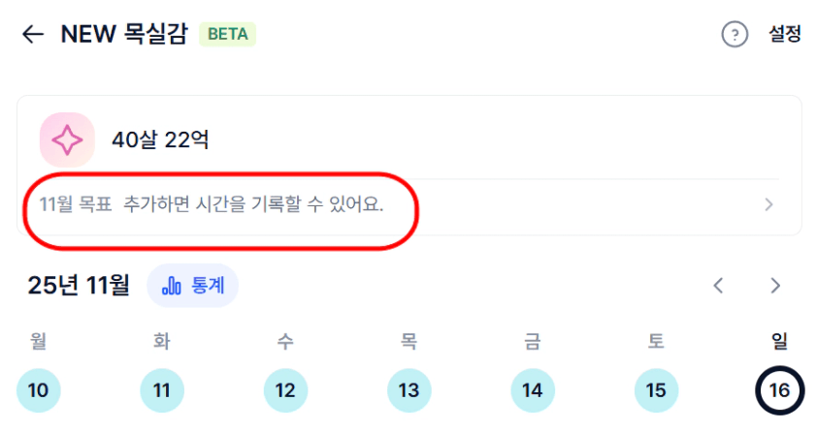Click the bar chart 통계 icon
The image size is (817, 431).
(x=172, y=286)
